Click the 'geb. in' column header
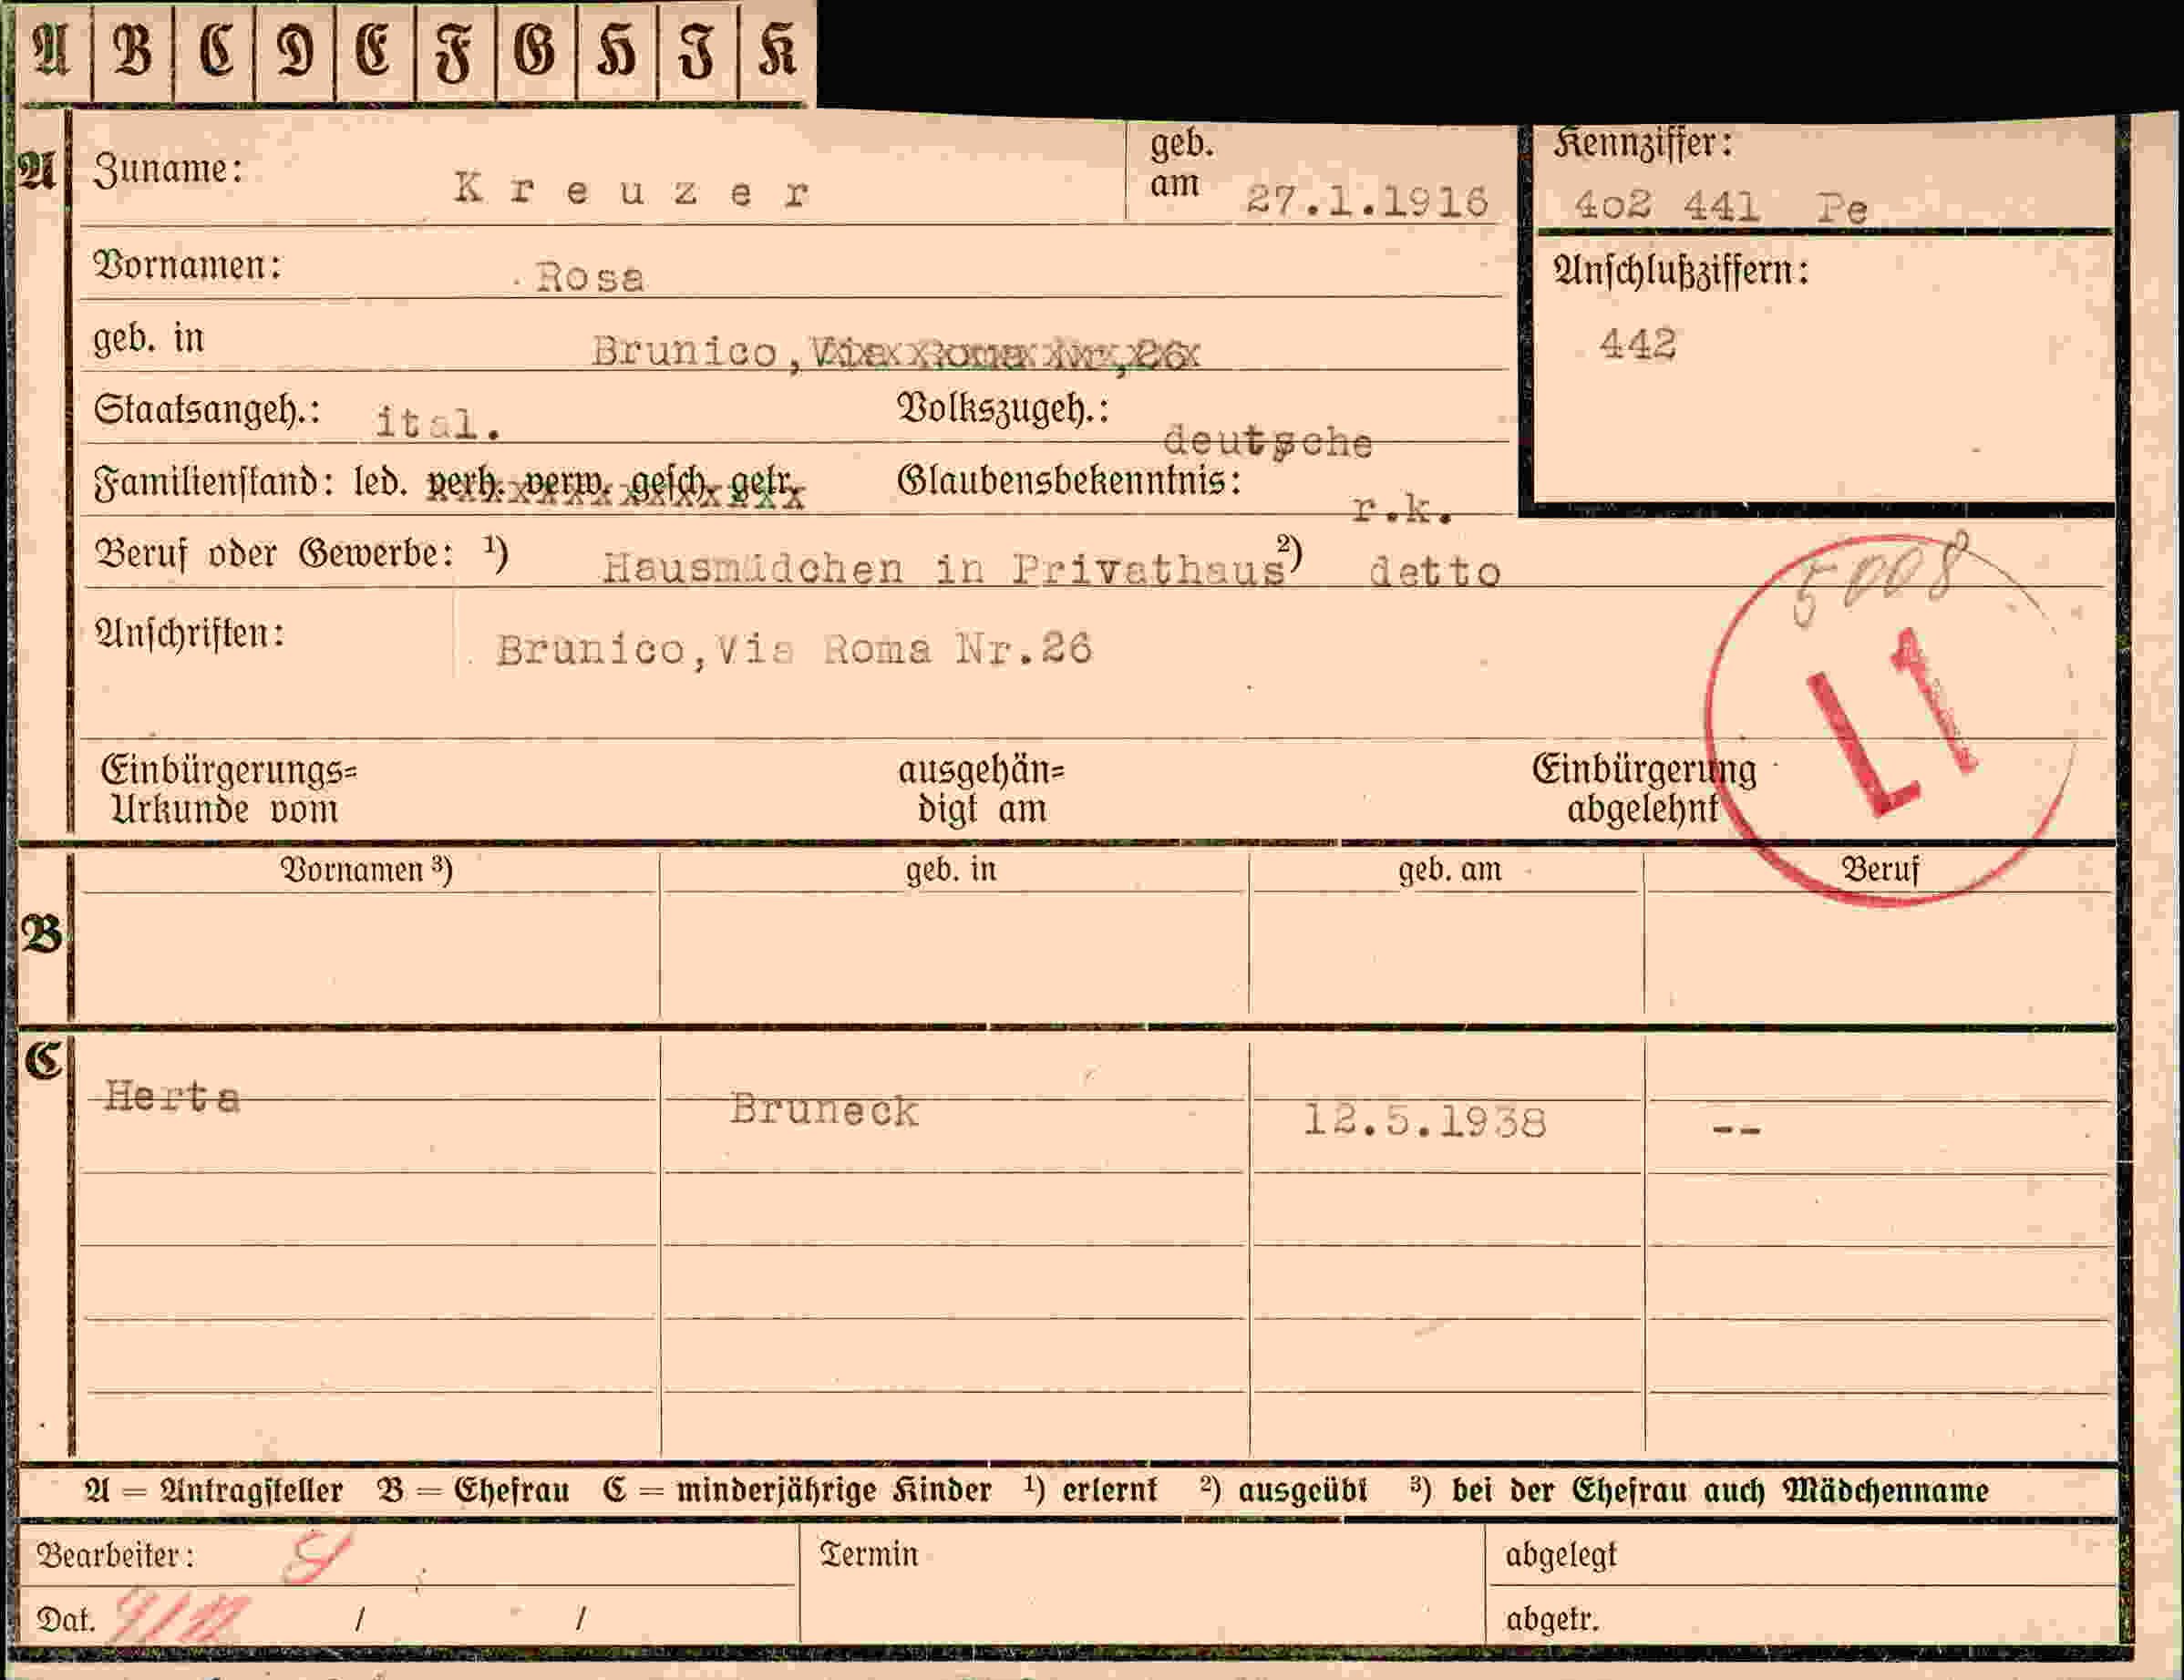 pyautogui.click(x=951, y=870)
